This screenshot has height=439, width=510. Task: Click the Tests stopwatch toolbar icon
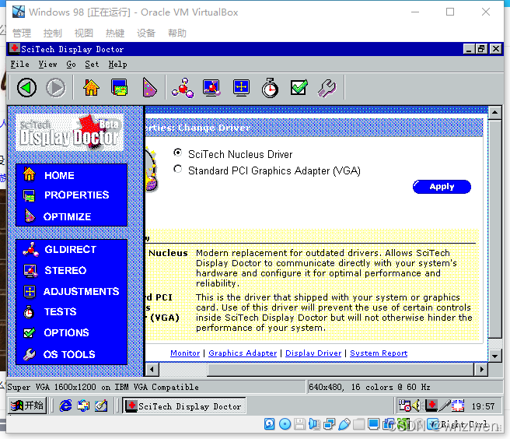(270, 88)
